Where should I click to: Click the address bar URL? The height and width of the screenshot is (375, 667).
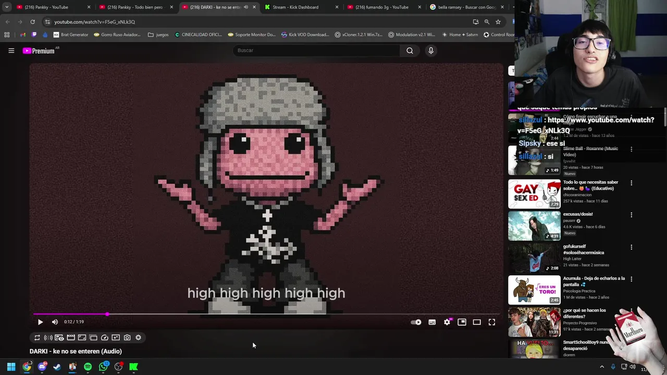[94, 22]
